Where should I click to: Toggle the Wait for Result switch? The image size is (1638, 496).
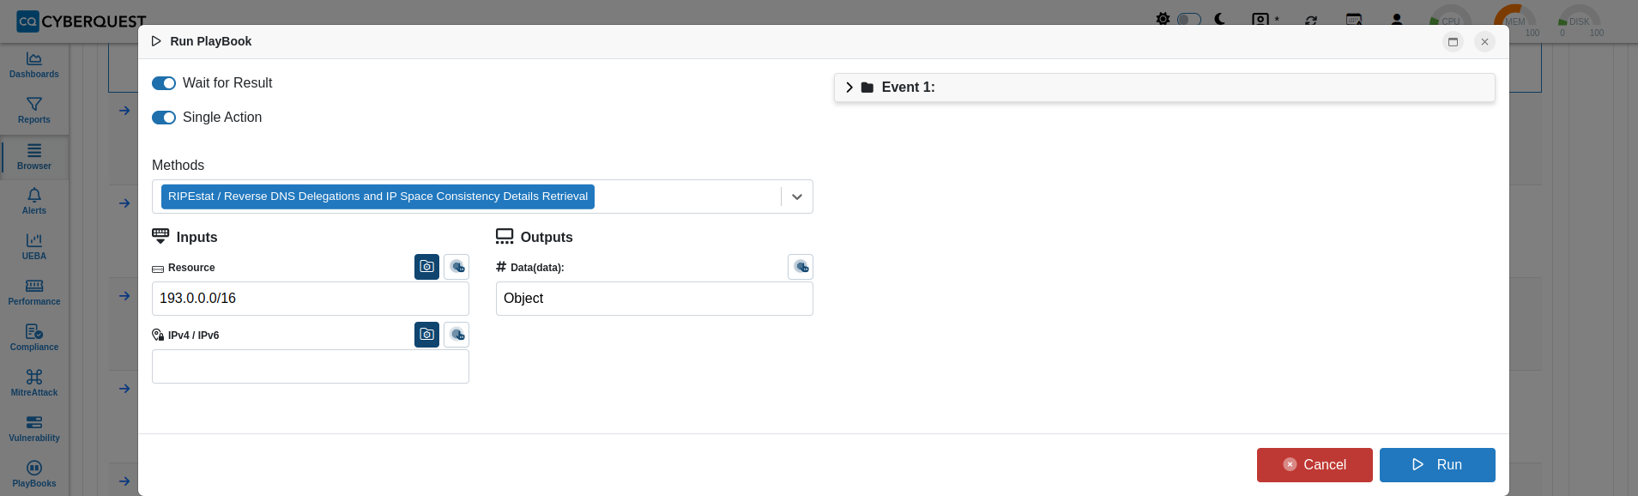(164, 83)
